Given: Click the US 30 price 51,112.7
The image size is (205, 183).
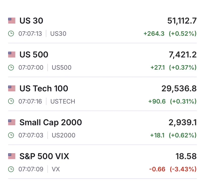Looking at the screenshot, I should pos(182,21).
